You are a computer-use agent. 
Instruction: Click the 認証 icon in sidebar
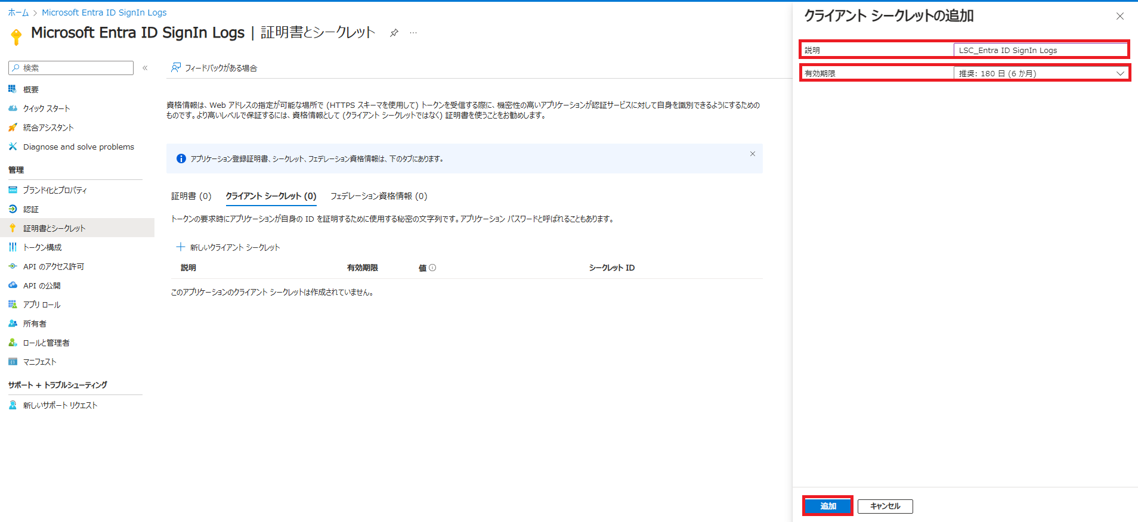[13, 209]
